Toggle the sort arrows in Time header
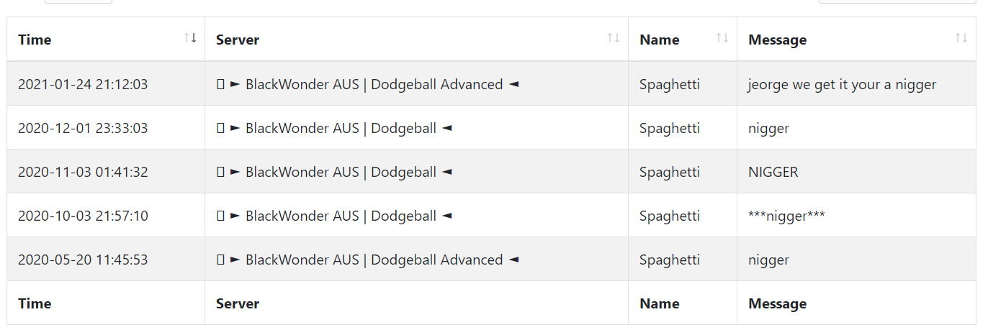988x330 pixels. click(190, 38)
